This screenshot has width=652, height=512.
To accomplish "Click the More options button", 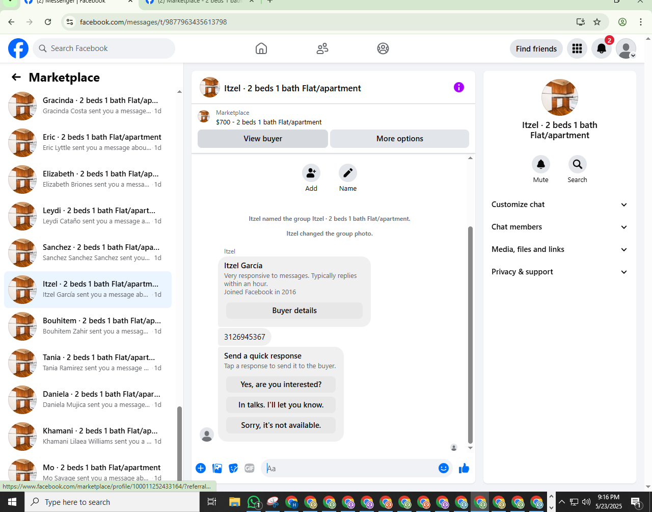I will (x=400, y=139).
